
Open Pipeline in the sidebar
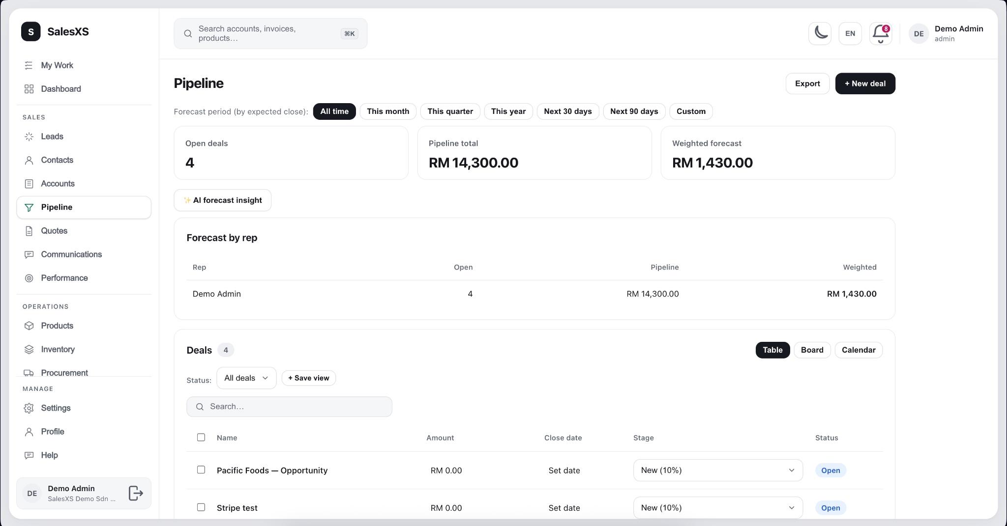(x=84, y=207)
